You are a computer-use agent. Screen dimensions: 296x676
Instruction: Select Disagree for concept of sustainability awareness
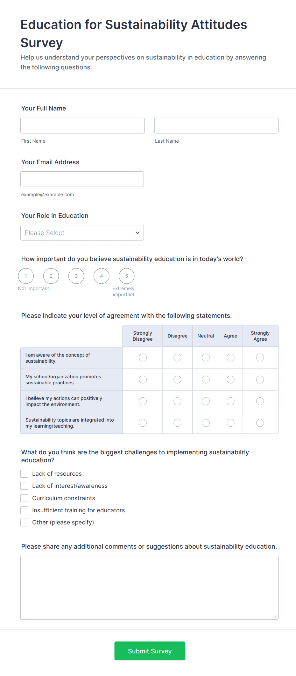click(x=177, y=358)
